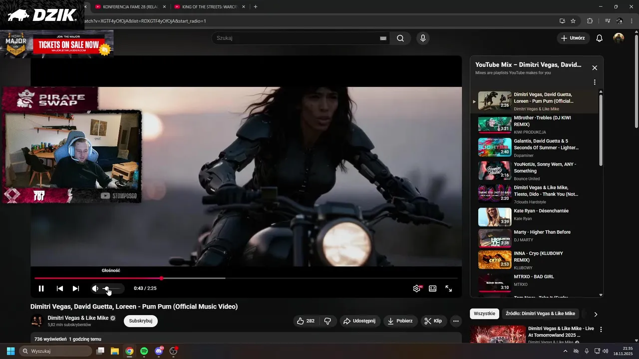Open the playlist panel three-dot menu
This screenshot has width=639, height=359.
point(595,82)
